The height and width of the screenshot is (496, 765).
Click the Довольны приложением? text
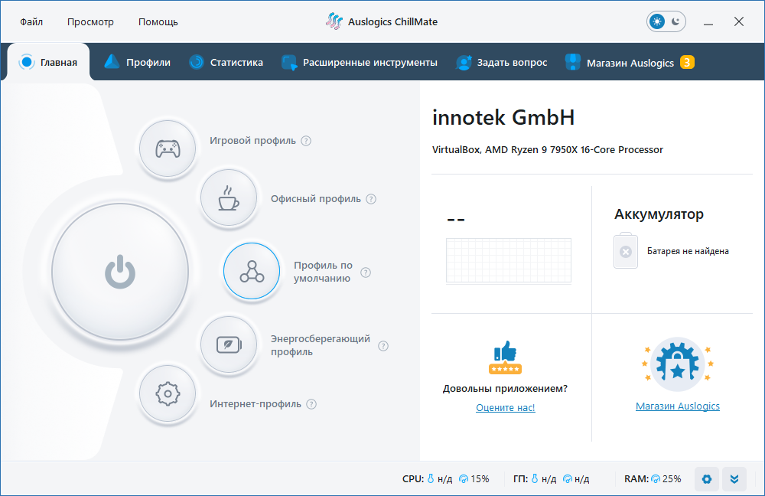[x=506, y=389]
